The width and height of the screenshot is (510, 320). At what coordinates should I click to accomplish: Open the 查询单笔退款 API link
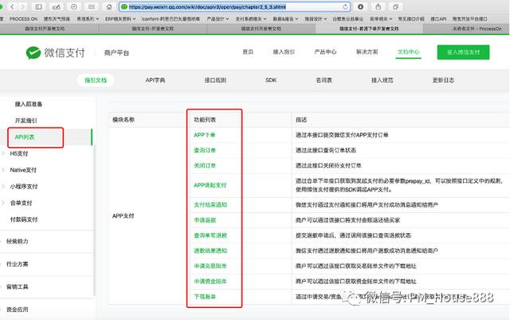[x=210, y=235]
